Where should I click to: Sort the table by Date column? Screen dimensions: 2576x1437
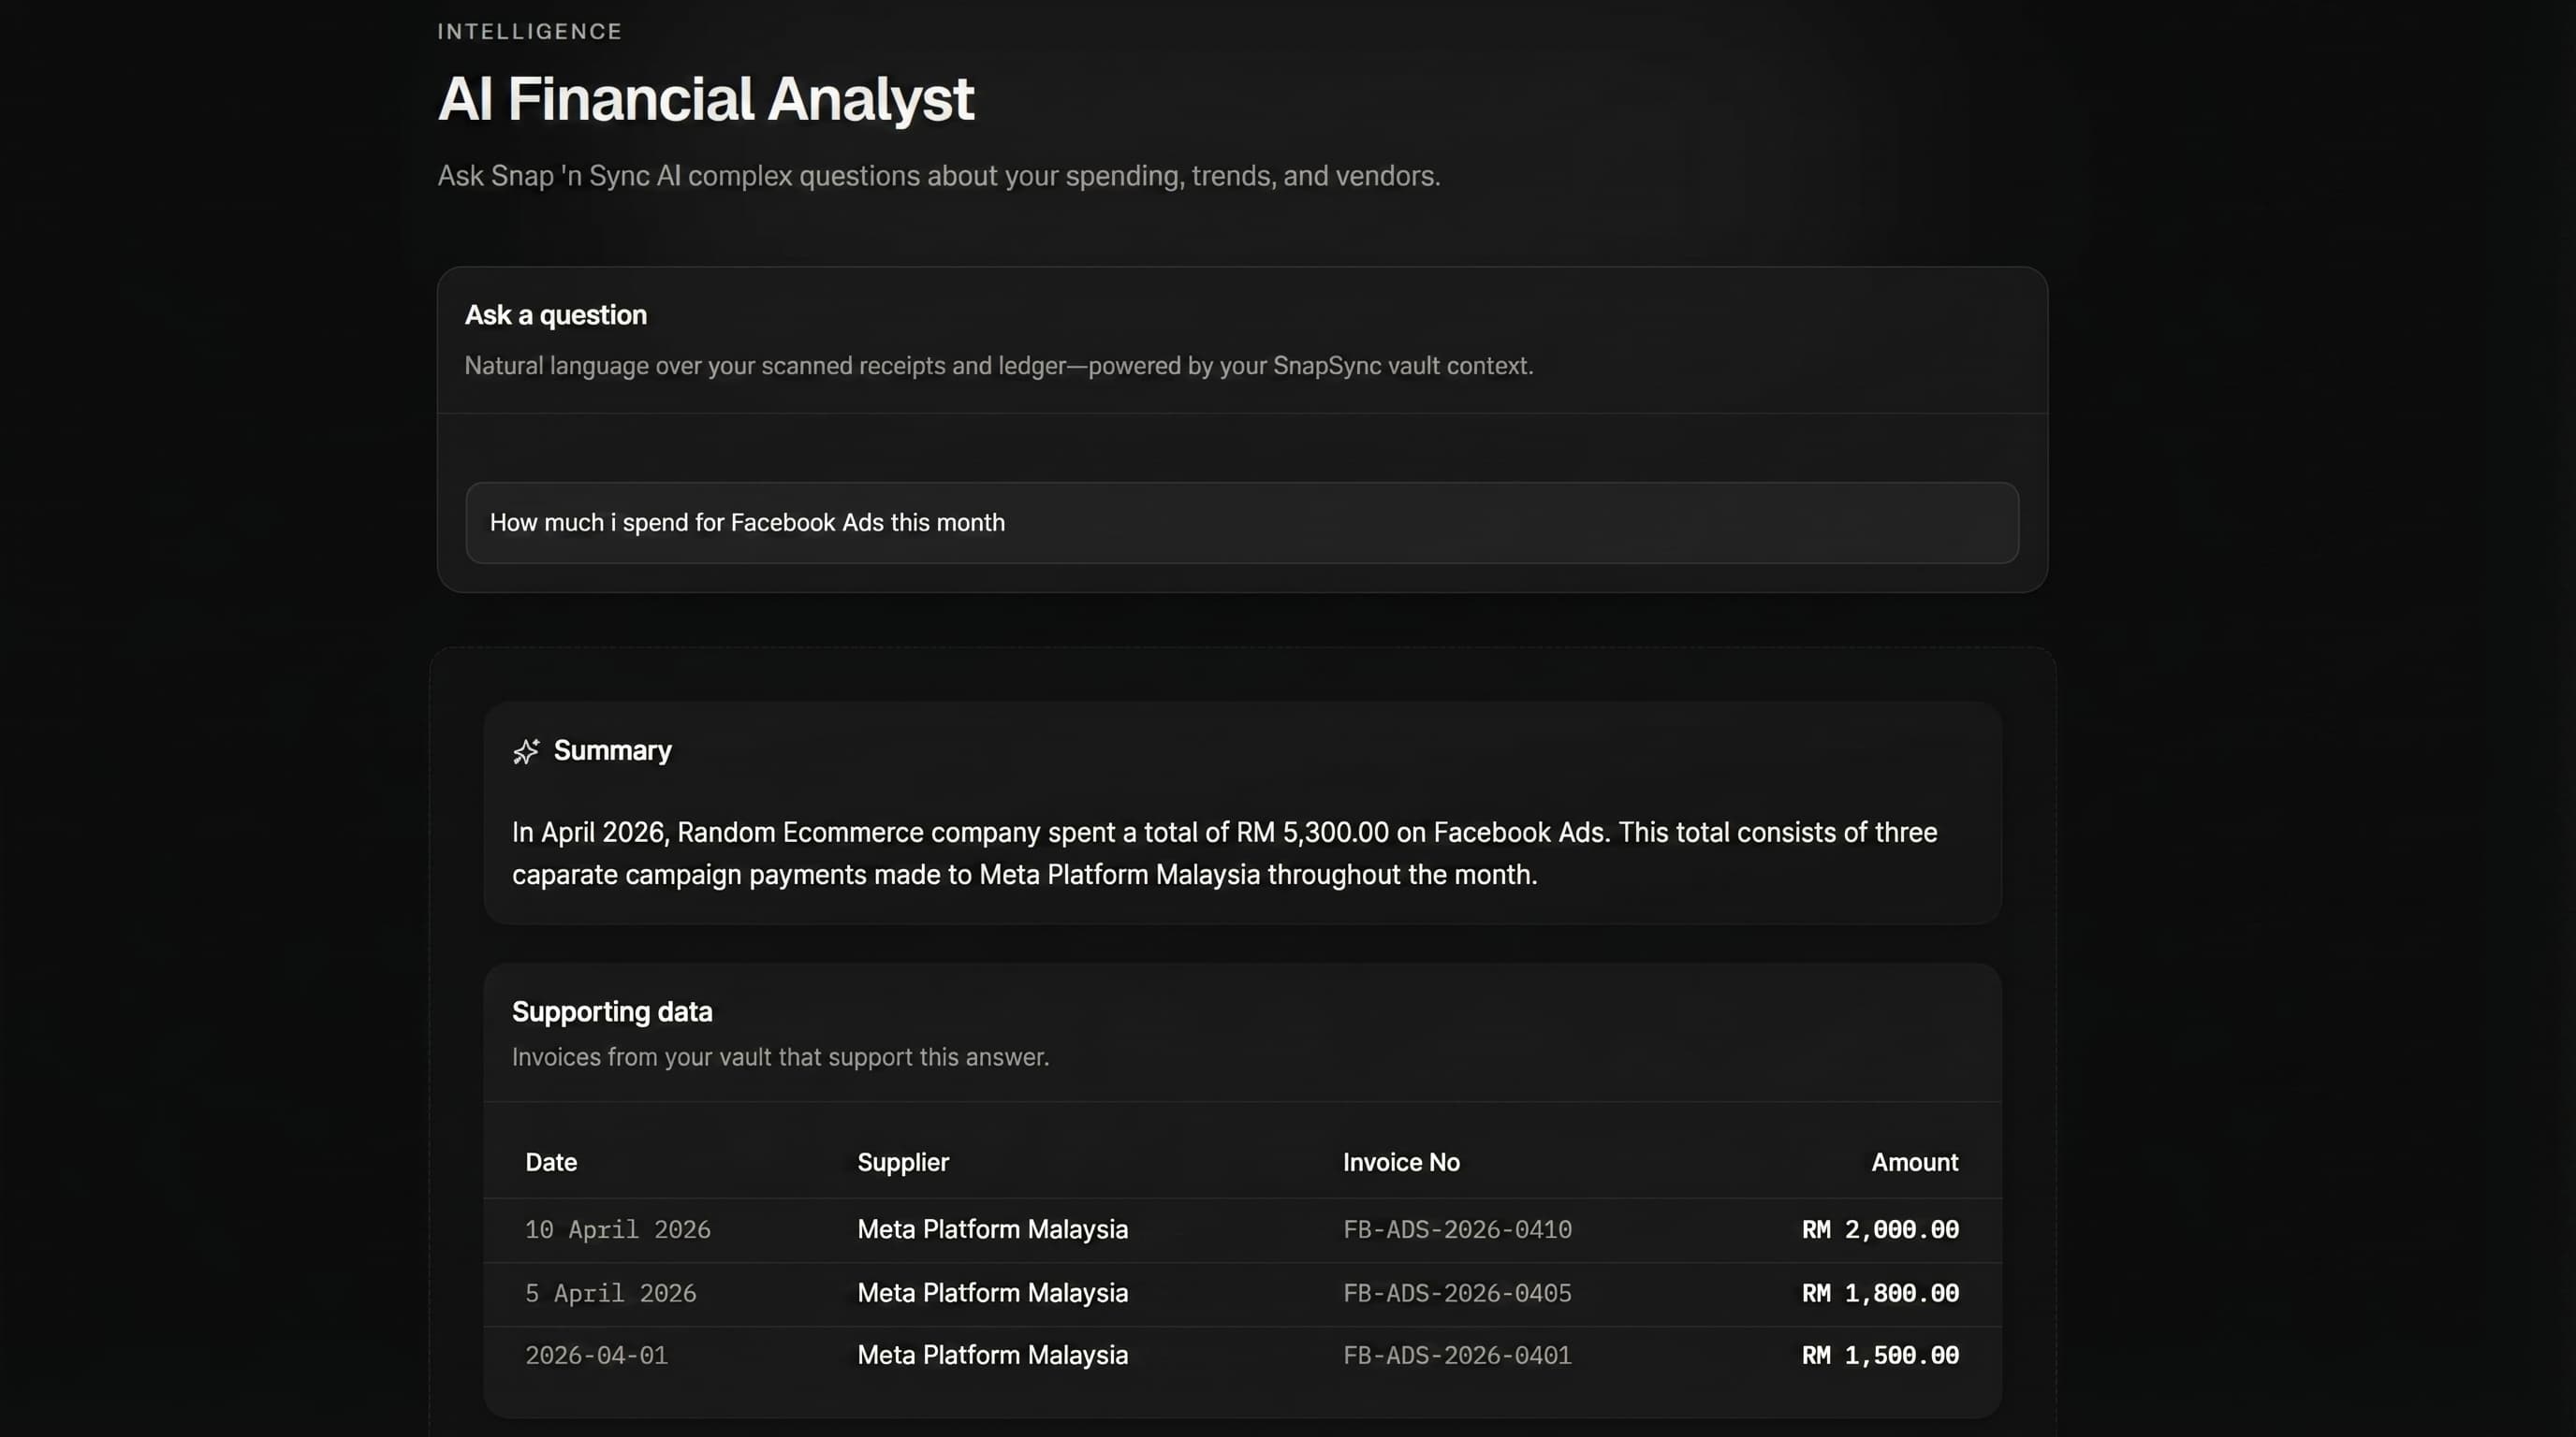point(551,1162)
